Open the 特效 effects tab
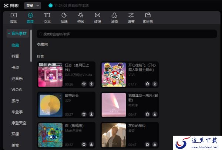 tap(81, 18)
